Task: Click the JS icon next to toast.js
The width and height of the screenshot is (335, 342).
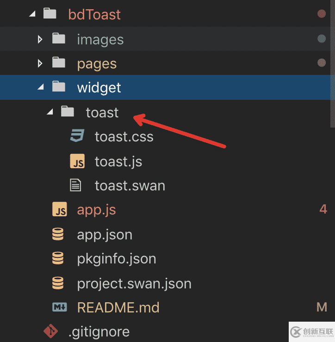Action: pos(77,161)
